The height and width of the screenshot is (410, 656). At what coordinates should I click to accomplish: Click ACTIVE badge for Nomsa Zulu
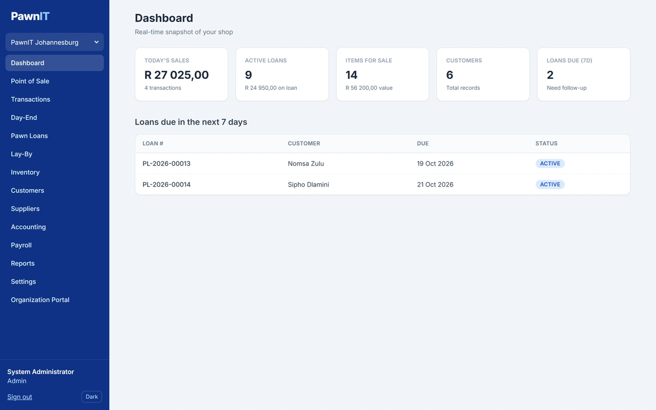pyautogui.click(x=550, y=163)
